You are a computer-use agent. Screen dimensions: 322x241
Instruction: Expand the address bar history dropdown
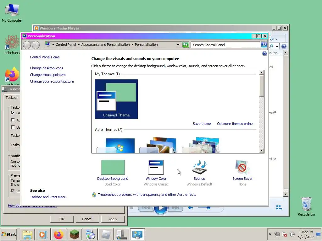pos(178,45)
